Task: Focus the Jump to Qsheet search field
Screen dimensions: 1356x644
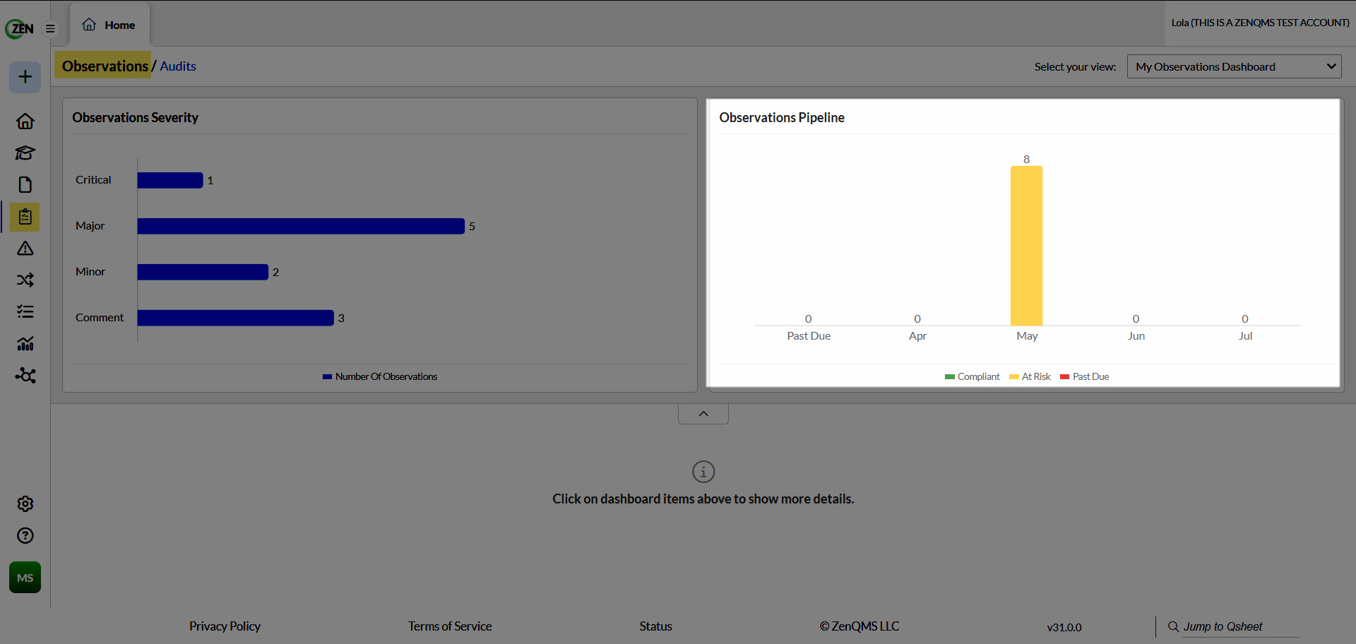Action: point(1241,626)
